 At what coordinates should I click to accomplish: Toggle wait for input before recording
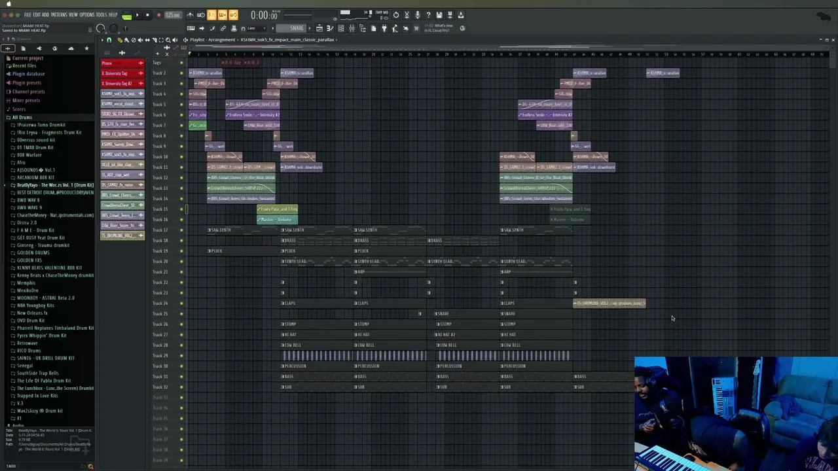tap(201, 15)
